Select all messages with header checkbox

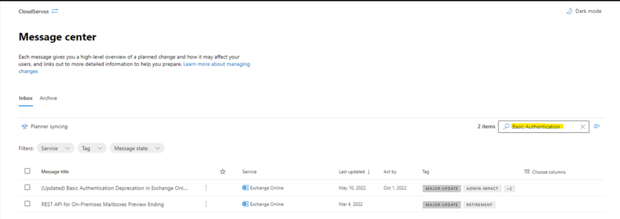tap(27, 171)
